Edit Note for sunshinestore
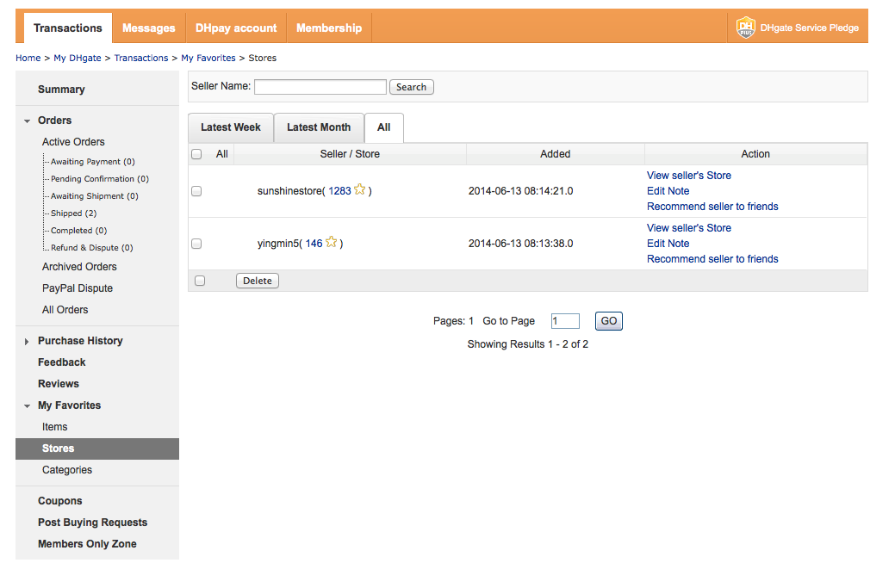Viewport: 895px width, 563px height. (668, 191)
